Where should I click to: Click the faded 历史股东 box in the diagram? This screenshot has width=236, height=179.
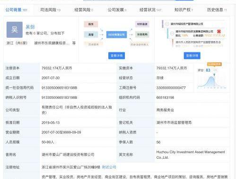pyautogui.click(x=93, y=44)
